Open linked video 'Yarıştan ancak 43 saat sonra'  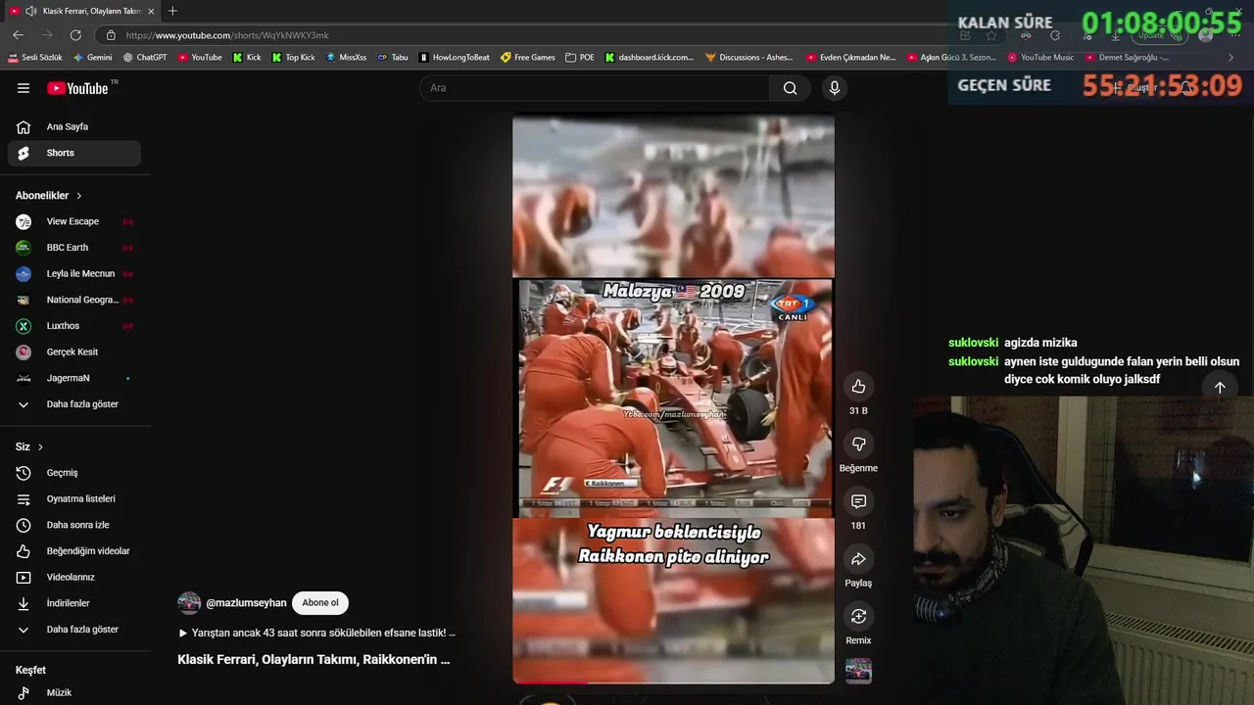coord(317,634)
